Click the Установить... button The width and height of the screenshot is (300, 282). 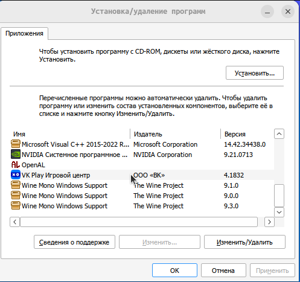pyautogui.click(x=255, y=73)
